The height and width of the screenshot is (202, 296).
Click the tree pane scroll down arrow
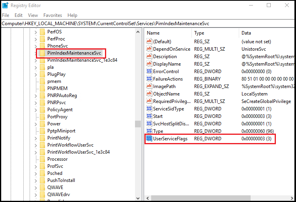[138, 198]
